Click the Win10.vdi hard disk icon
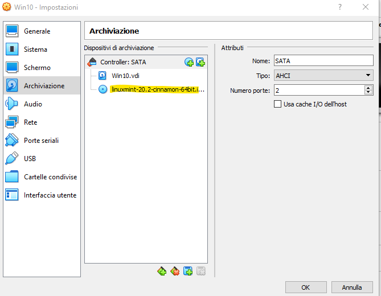 [x=103, y=76]
